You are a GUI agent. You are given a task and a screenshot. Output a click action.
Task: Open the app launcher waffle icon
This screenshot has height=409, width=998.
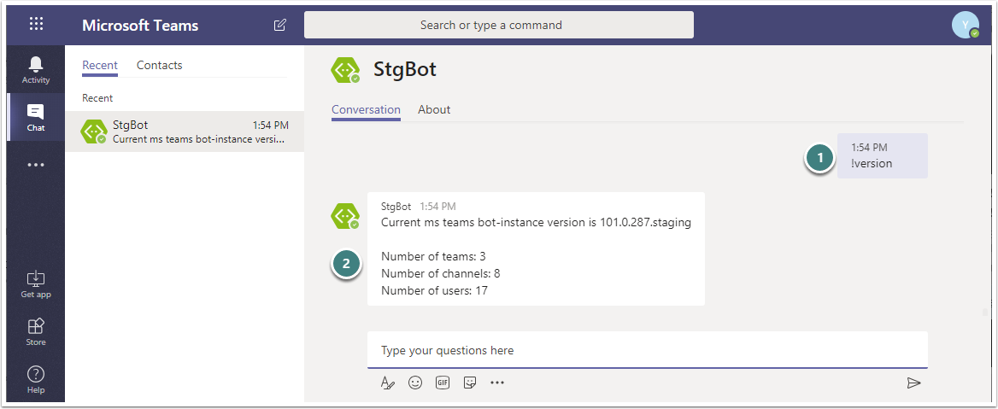pyautogui.click(x=36, y=25)
